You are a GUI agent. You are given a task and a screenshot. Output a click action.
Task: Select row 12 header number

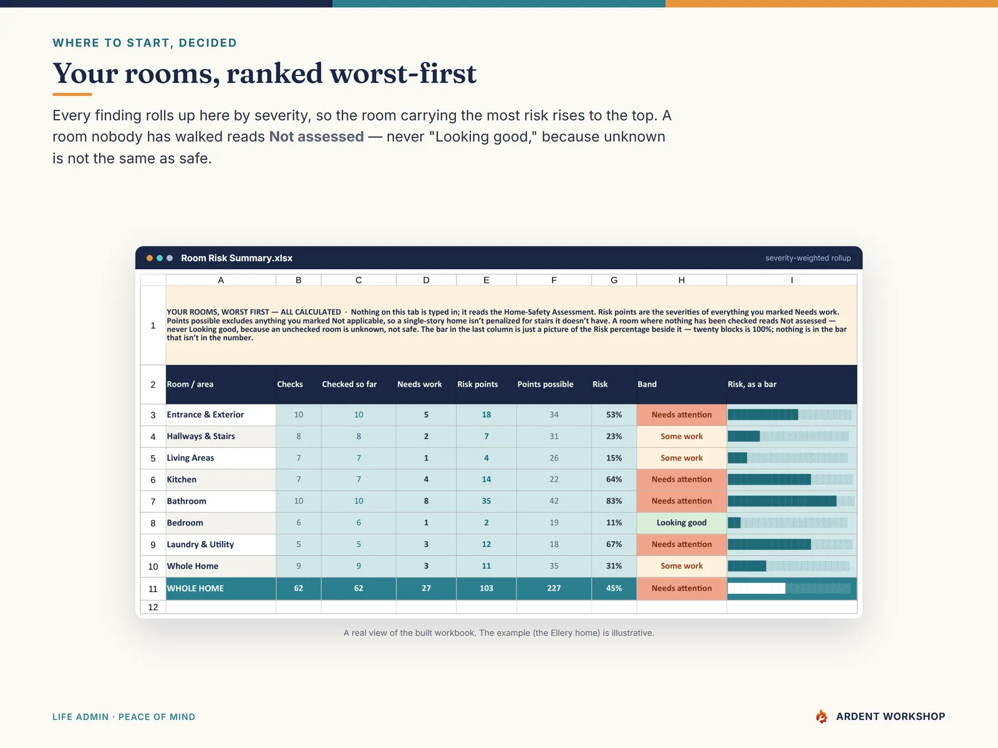pos(153,607)
